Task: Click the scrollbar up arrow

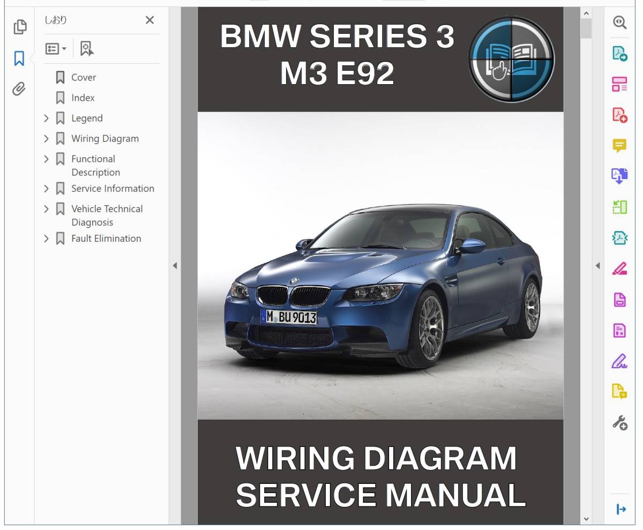Action: coord(586,13)
